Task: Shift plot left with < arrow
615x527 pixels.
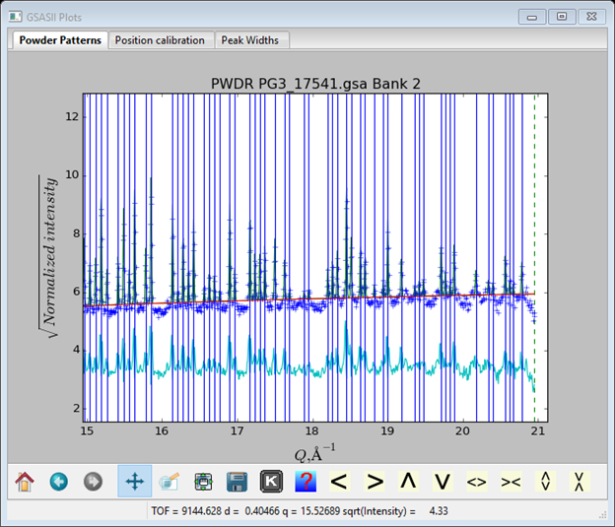Action: tap(339, 482)
